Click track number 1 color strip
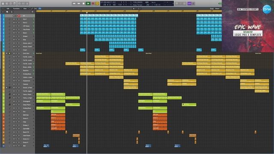Screen dimensions: 274x154 click(x=3, y=16)
